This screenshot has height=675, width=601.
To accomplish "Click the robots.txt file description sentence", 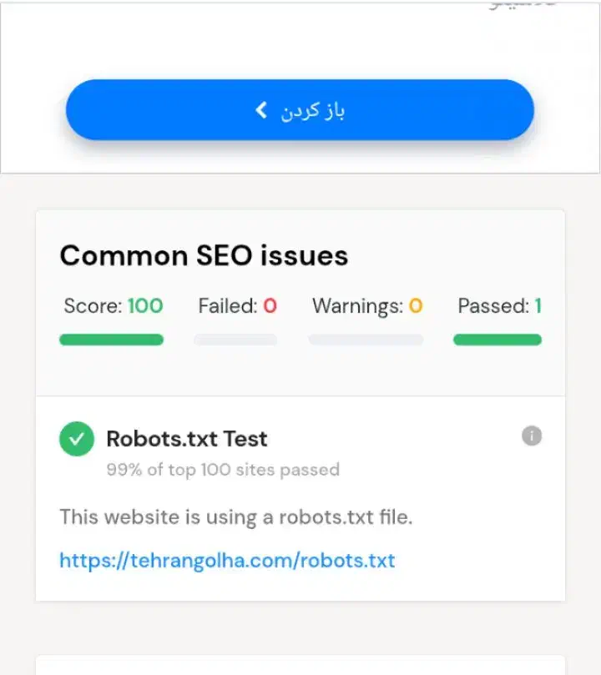I will click(236, 516).
